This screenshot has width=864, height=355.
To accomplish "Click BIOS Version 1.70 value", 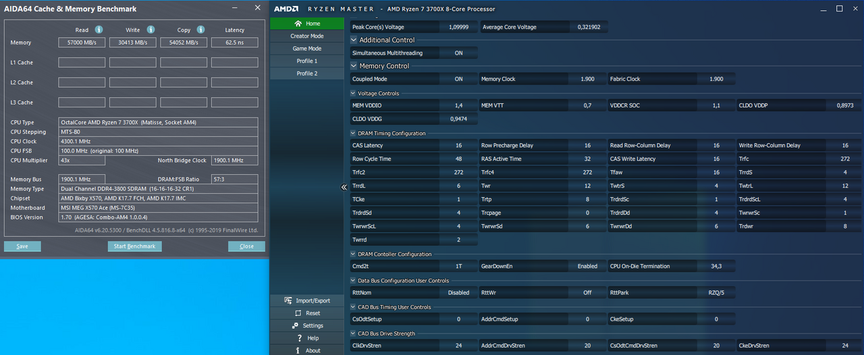I will pos(158,217).
